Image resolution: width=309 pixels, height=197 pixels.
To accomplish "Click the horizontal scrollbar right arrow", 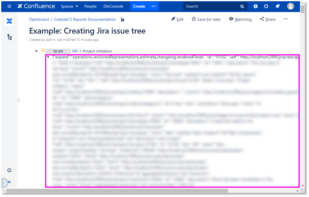I will click(x=297, y=191).
